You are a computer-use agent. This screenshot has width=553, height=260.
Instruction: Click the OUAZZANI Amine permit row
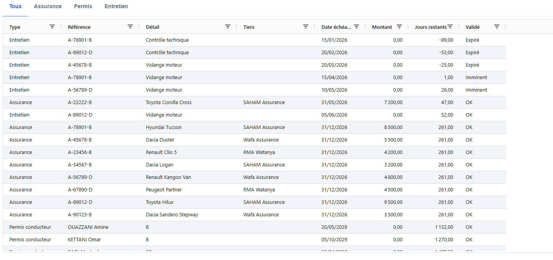pyautogui.click(x=88, y=227)
